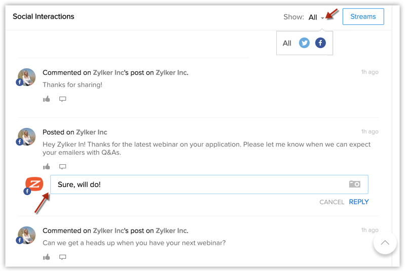Cancel the reply draft
405x272 pixels.
point(332,202)
